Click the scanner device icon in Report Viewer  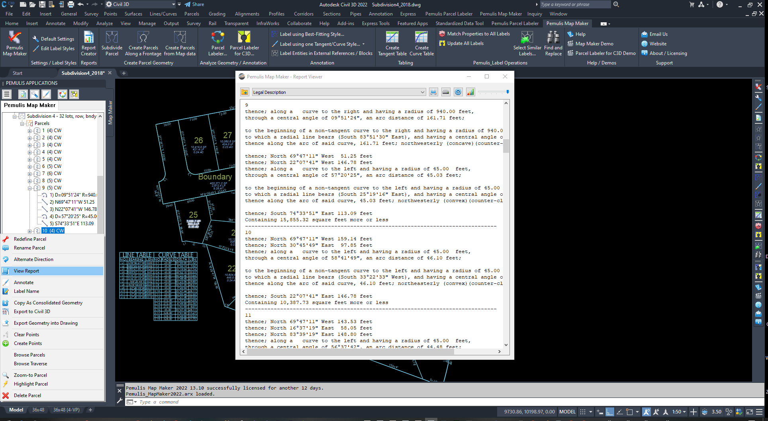click(446, 92)
